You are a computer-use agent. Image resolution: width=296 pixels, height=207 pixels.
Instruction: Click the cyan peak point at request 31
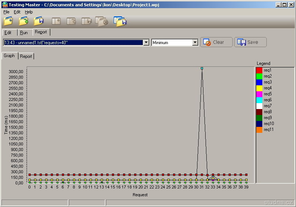(202, 68)
